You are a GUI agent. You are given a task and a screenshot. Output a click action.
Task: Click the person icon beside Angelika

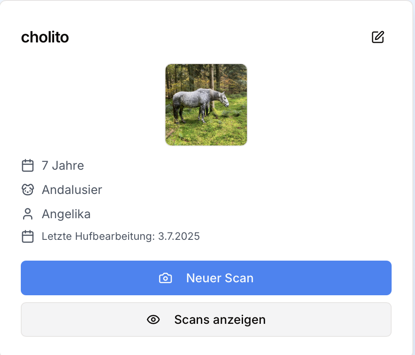28,214
